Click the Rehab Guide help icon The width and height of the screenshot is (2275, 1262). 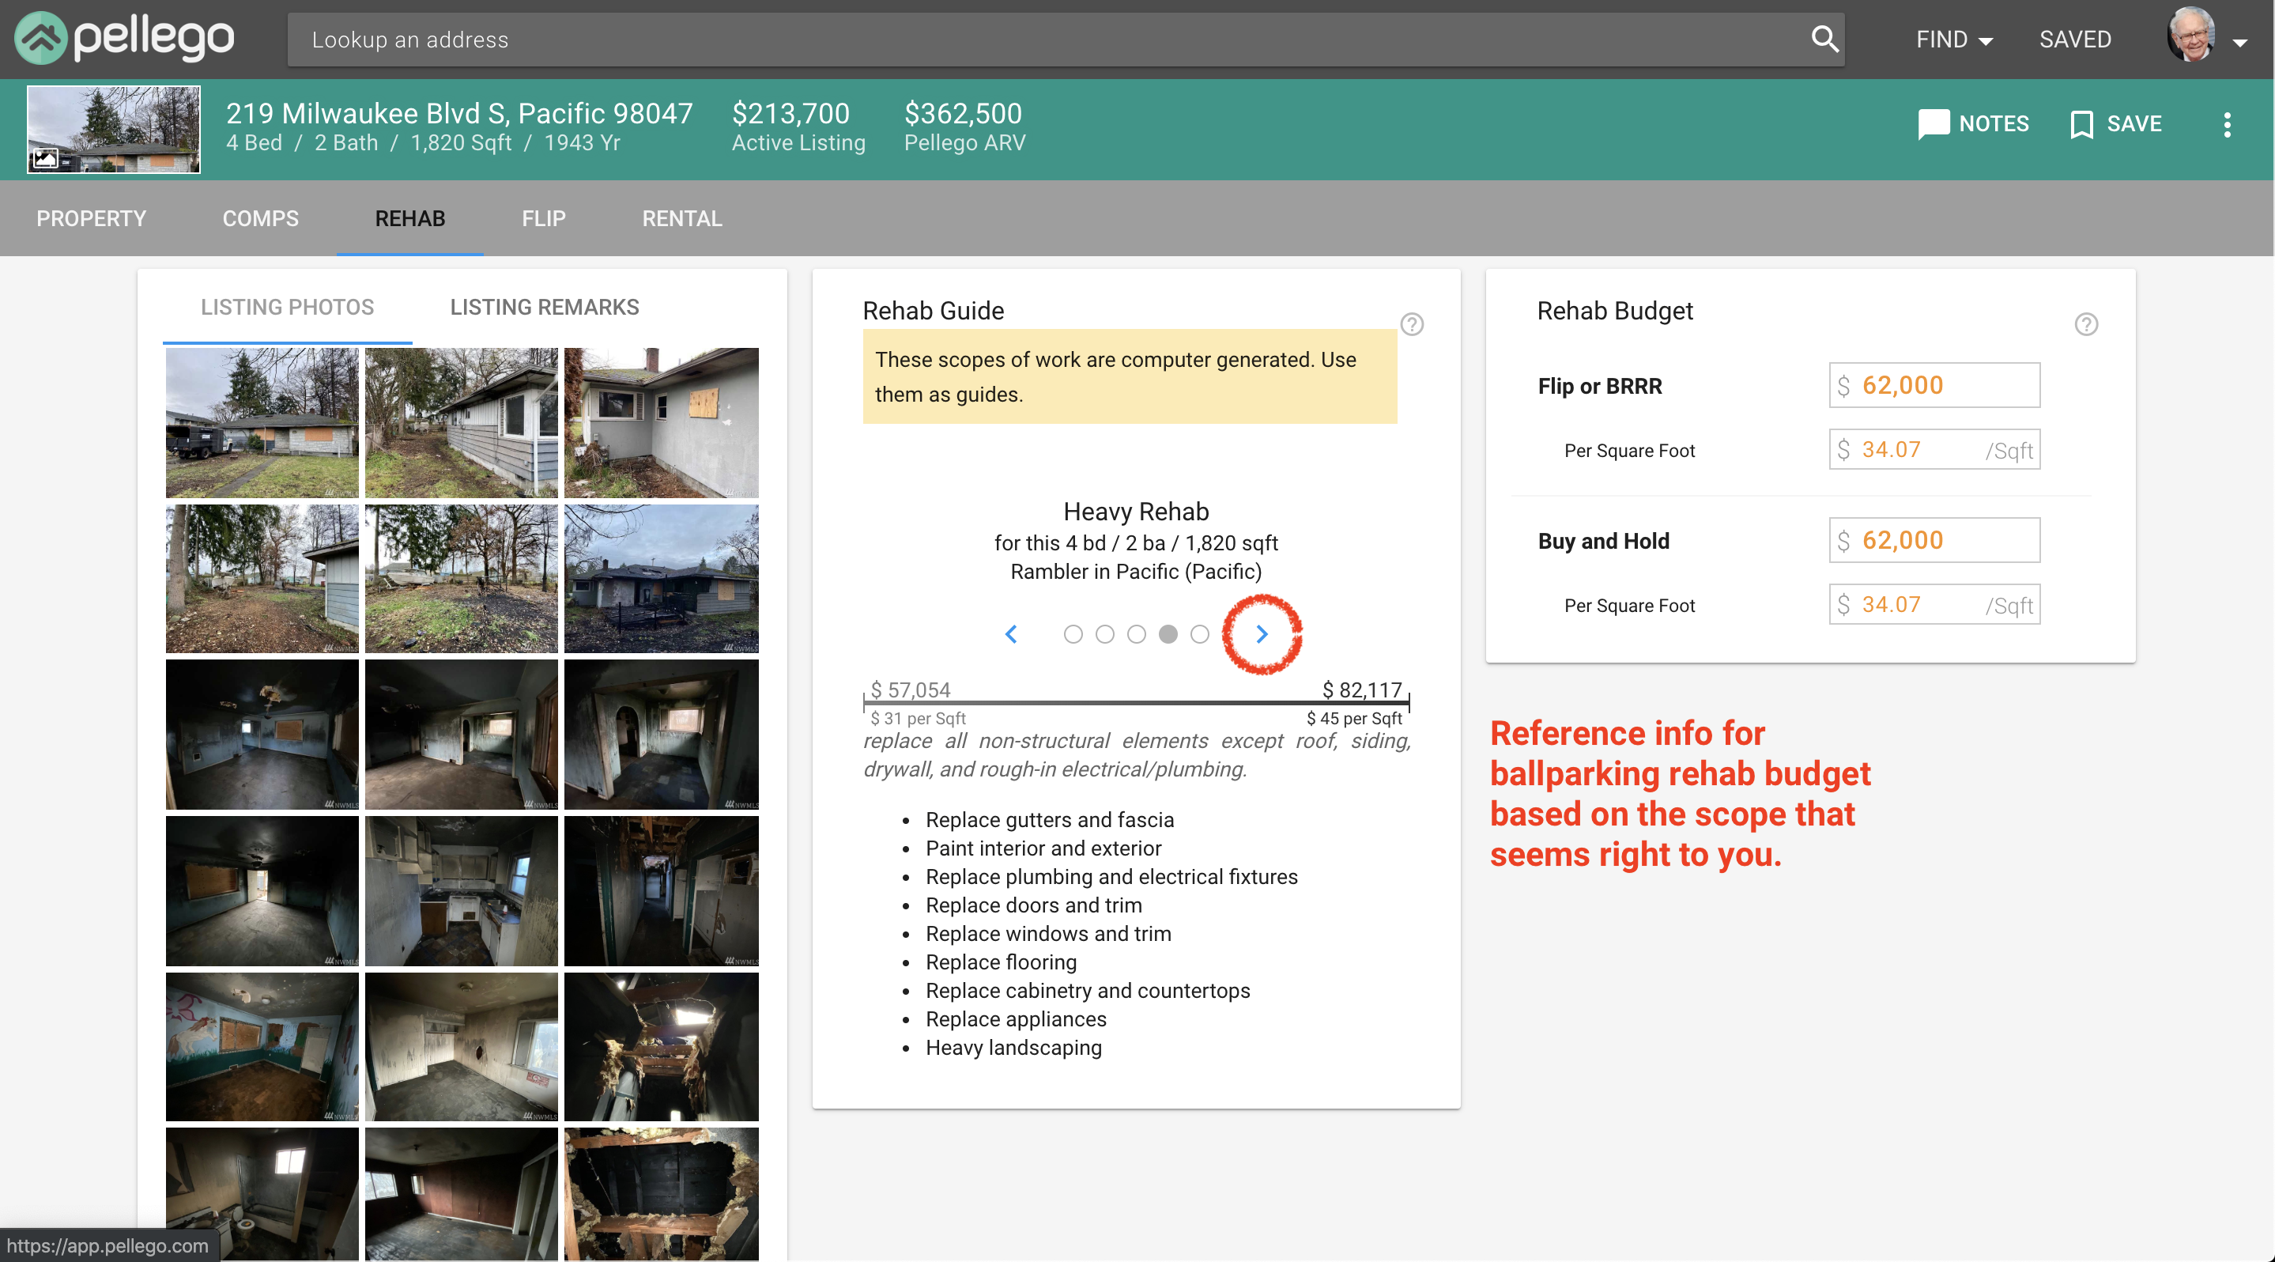point(1411,324)
